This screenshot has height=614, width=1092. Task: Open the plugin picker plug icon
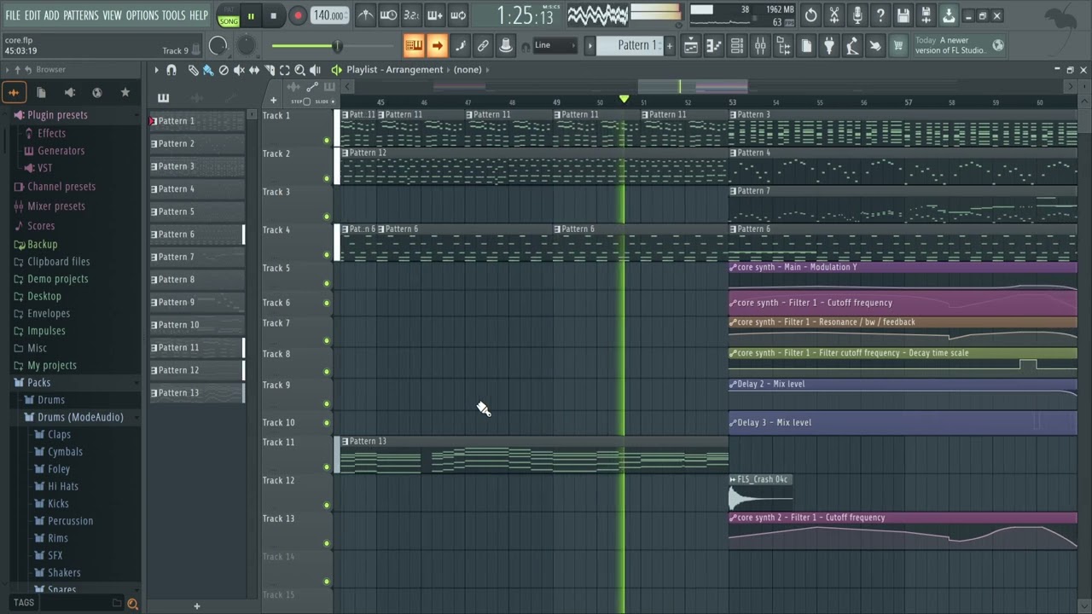click(828, 45)
